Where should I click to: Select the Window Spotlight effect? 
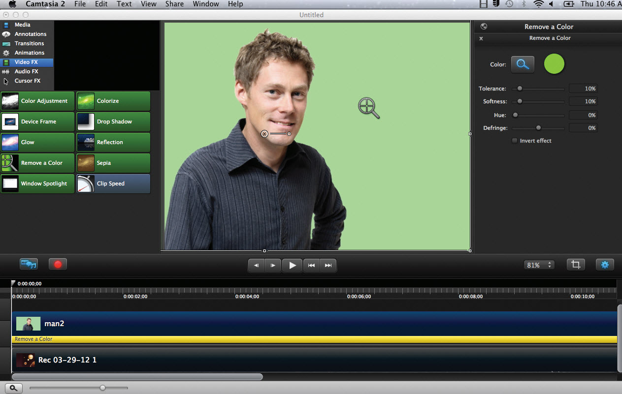click(37, 183)
